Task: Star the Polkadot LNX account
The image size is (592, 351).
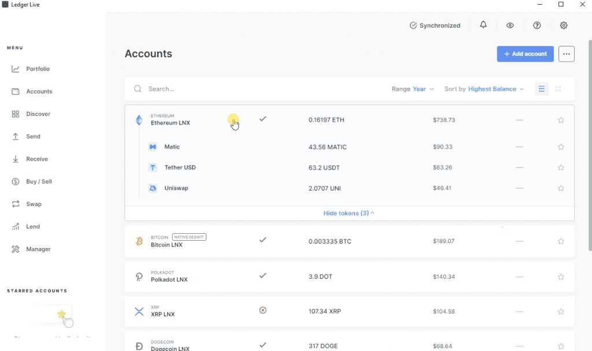Action: click(x=561, y=277)
